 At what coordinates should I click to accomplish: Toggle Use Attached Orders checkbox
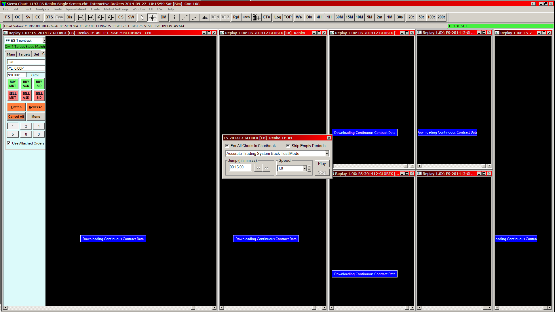(9, 143)
